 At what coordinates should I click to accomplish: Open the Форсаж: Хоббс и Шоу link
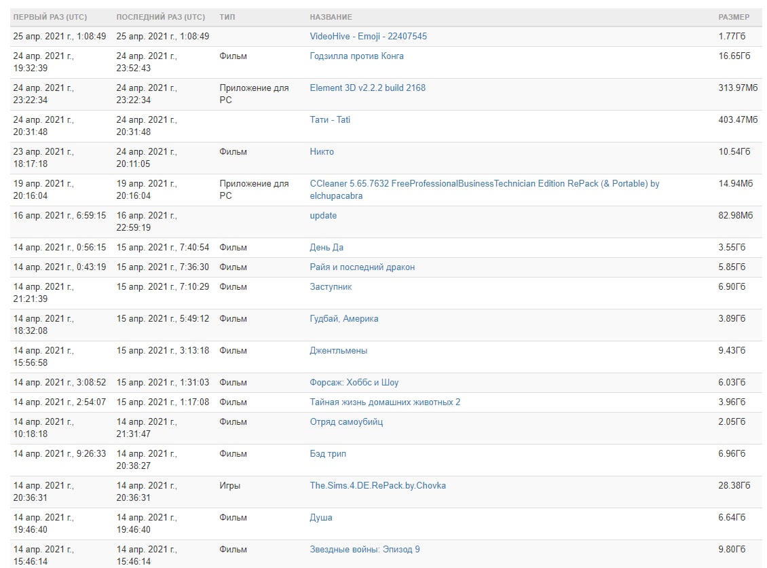click(354, 383)
